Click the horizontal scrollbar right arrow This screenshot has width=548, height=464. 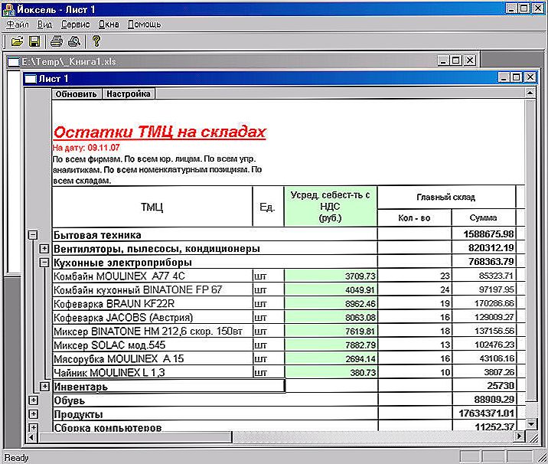520,436
